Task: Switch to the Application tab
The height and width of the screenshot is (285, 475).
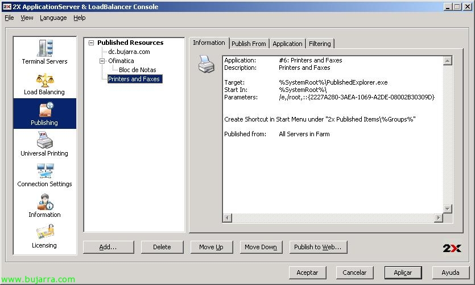Action: 287,44
